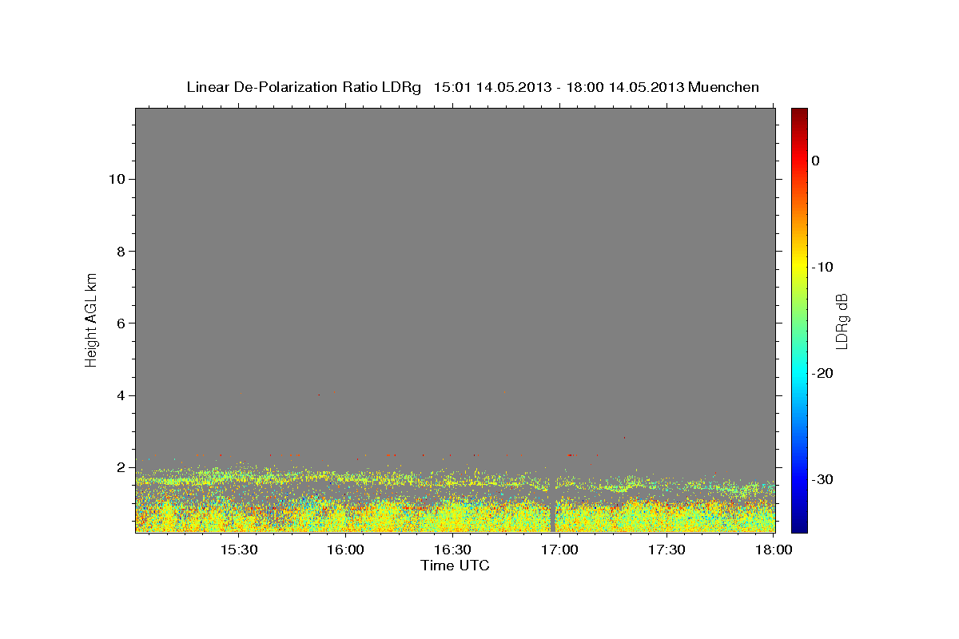Click the '15:30' time tick label
Viewport: 959px width, 639px height.
[x=238, y=550]
